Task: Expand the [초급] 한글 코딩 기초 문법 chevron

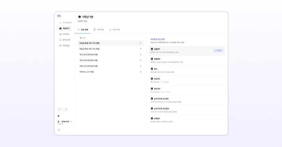Action: tap(140, 43)
